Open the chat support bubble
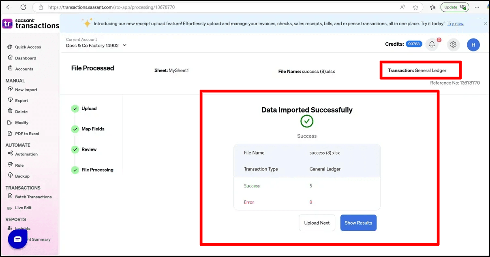 pos(17,239)
